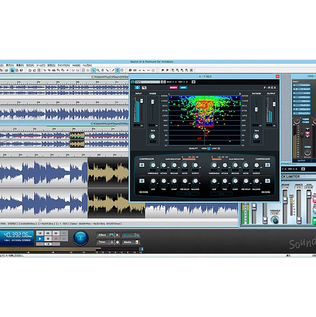This screenshot has width=316, height=317.
Task: Stop playback with the Stop button
Action: pyautogui.click(x=48, y=239)
